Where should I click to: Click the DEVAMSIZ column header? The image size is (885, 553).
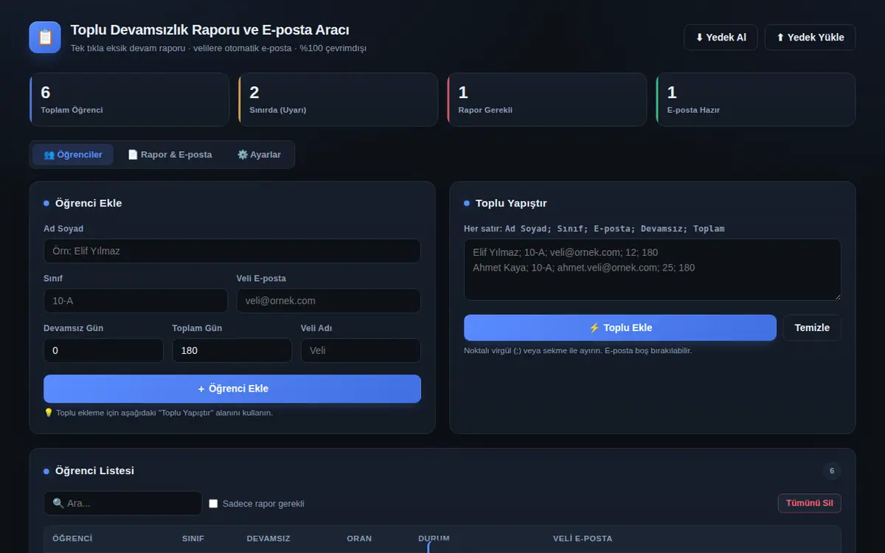click(x=268, y=539)
